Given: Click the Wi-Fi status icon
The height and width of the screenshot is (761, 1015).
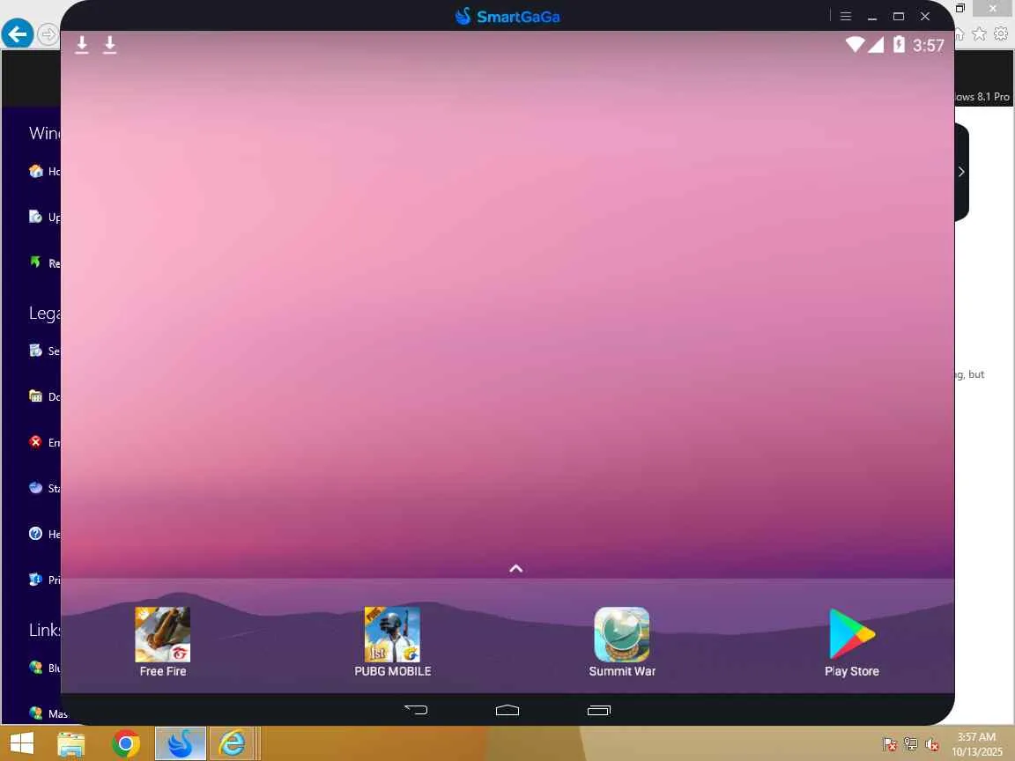Looking at the screenshot, I should coord(856,45).
